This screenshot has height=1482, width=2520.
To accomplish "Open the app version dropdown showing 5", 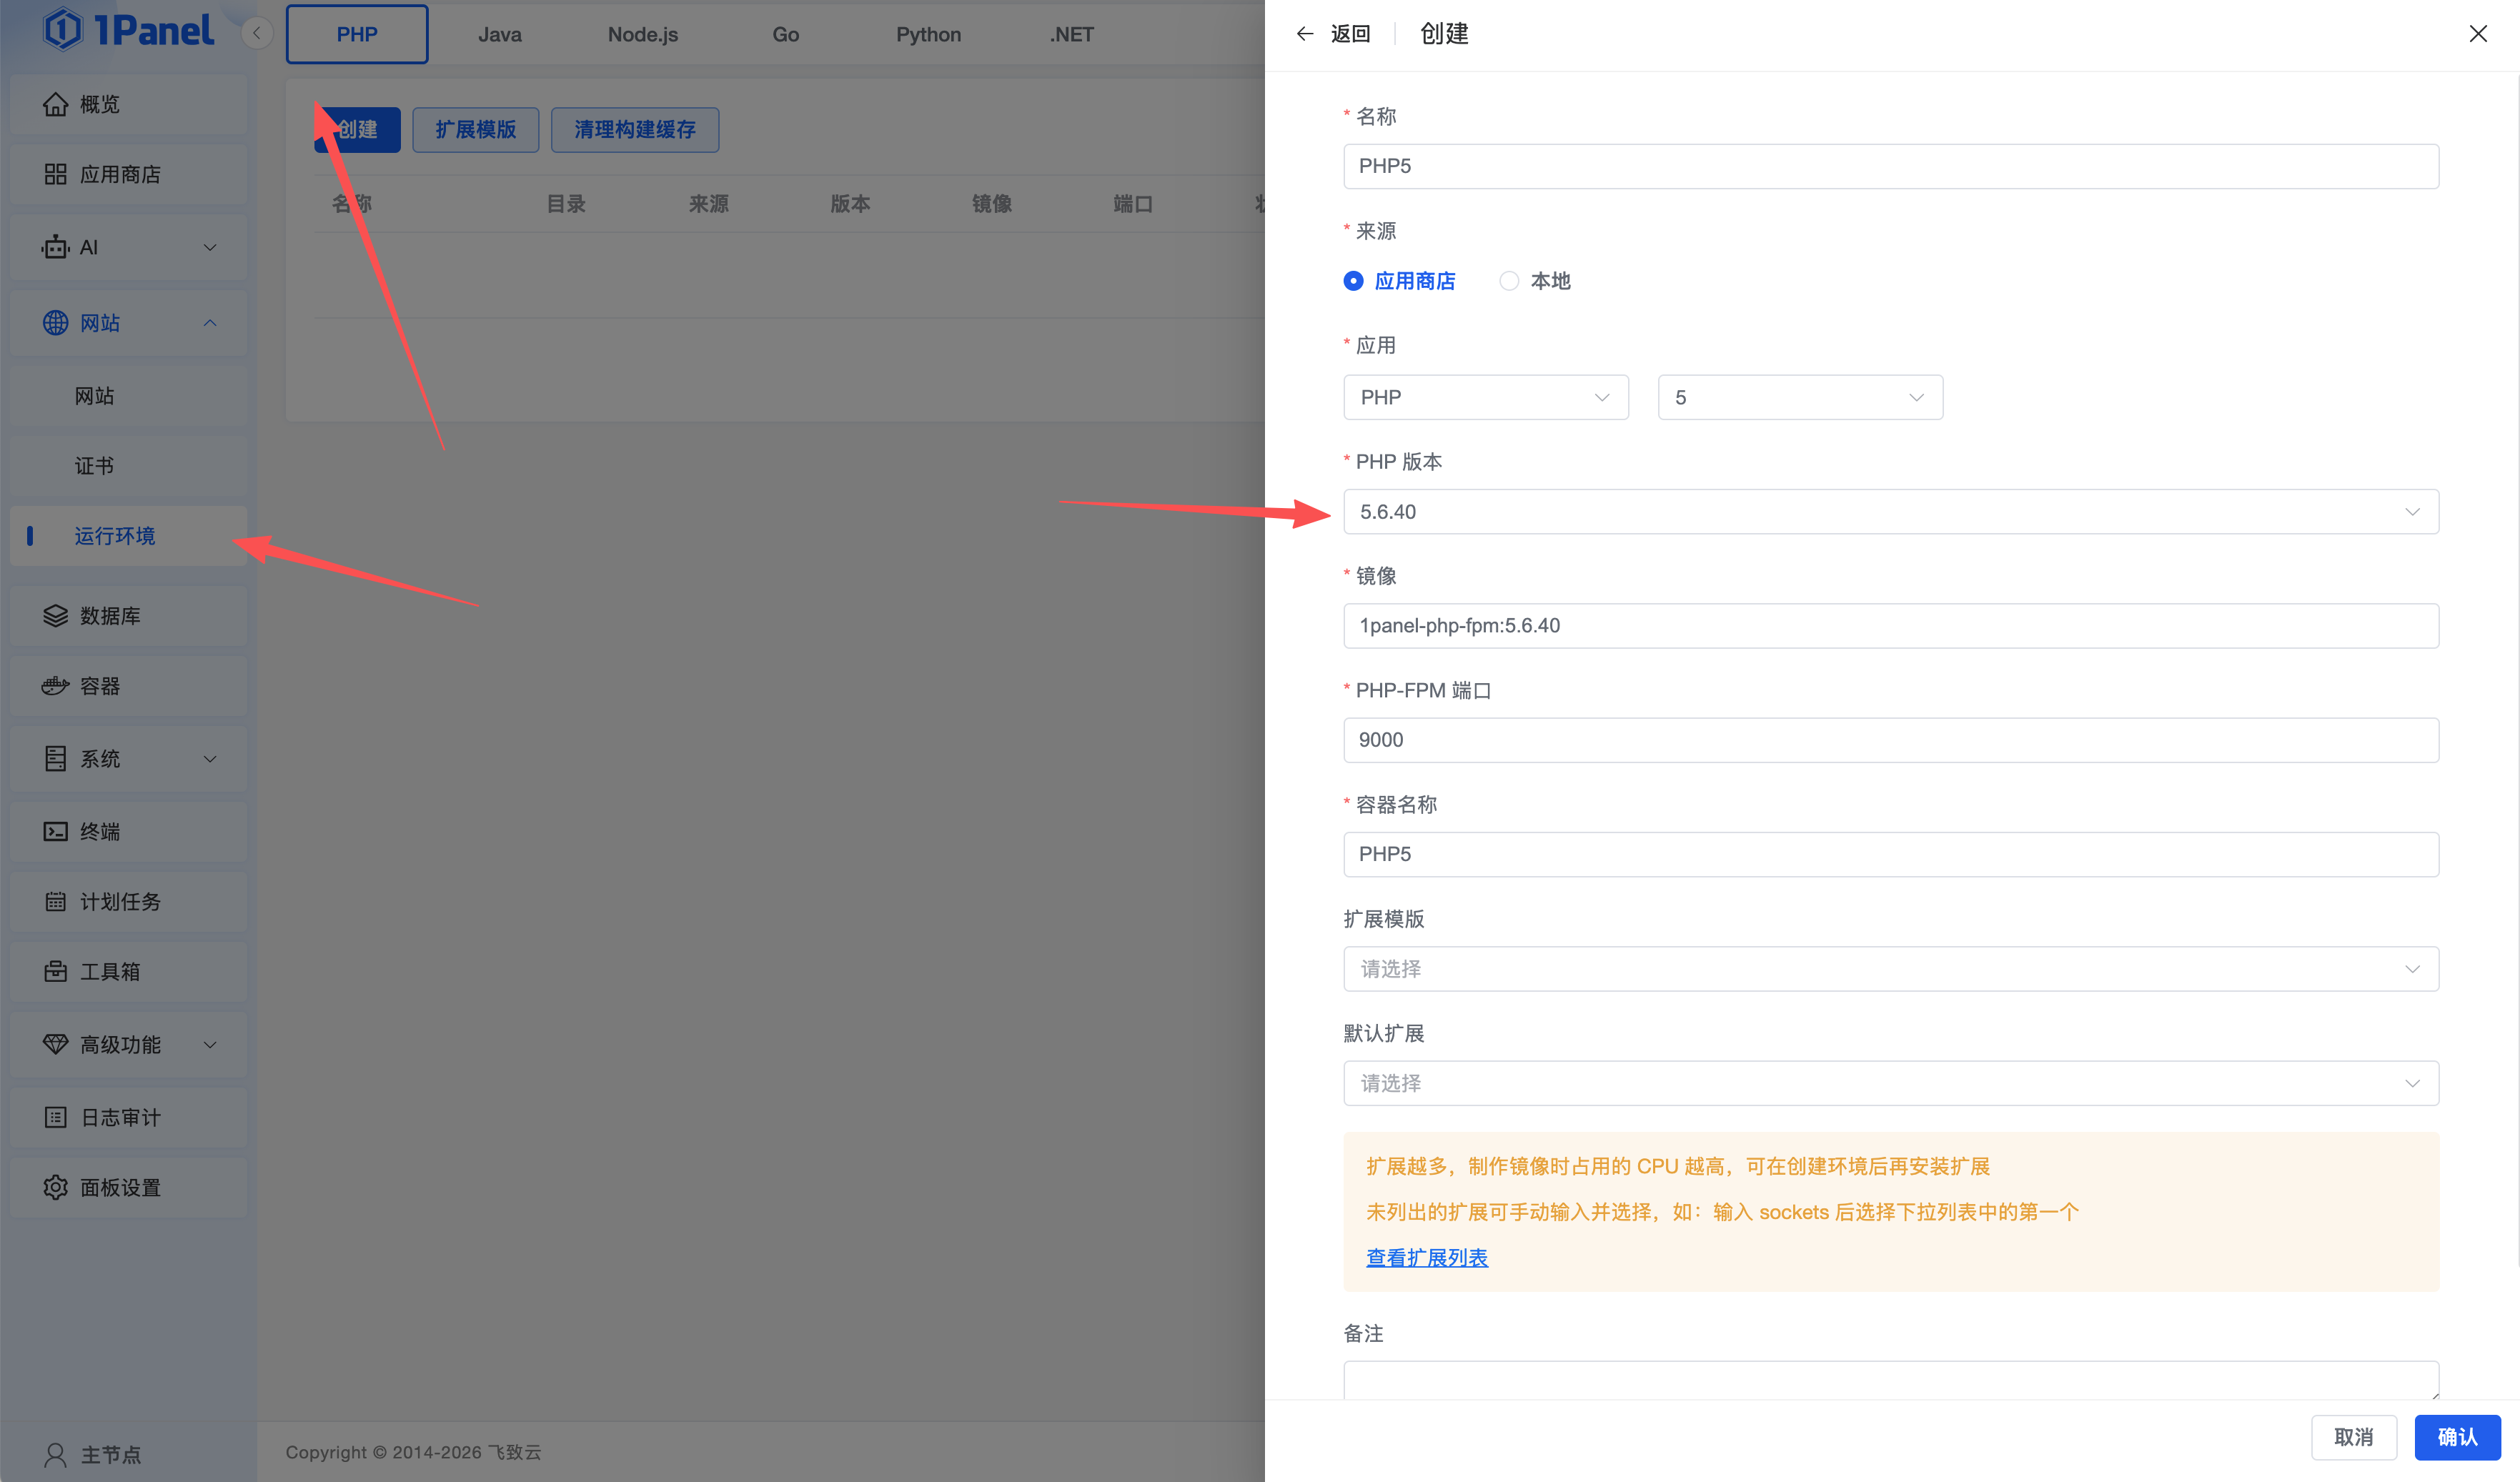I will point(1799,398).
